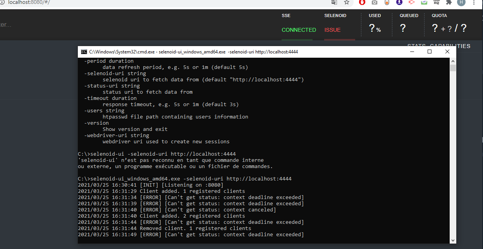
Task: Click the cmd.exe window title-bar icon
Action: pyautogui.click(x=84, y=52)
